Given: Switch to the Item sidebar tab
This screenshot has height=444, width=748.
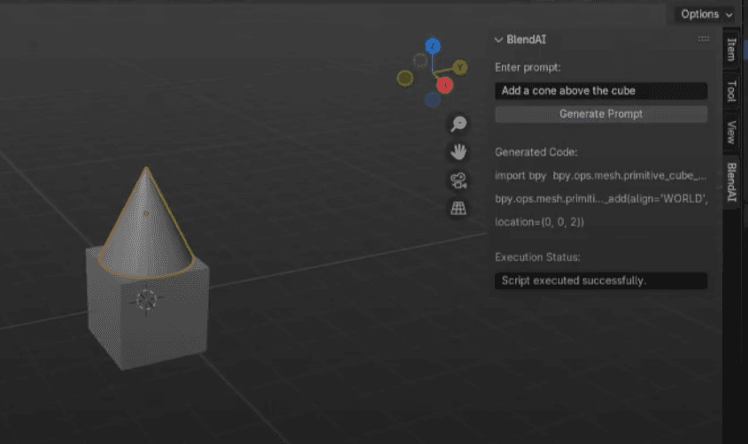Looking at the screenshot, I should coord(732,50).
